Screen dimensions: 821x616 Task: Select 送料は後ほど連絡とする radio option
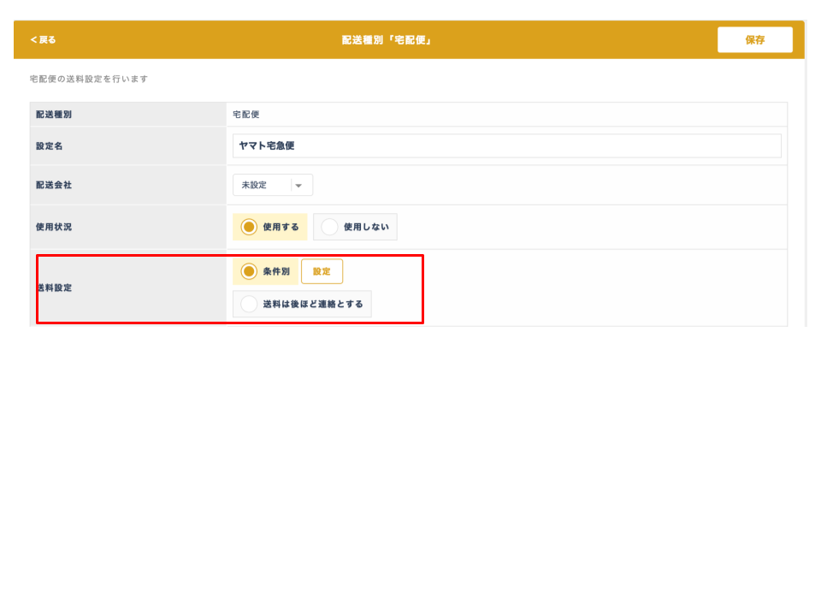[x=302, y=304]
